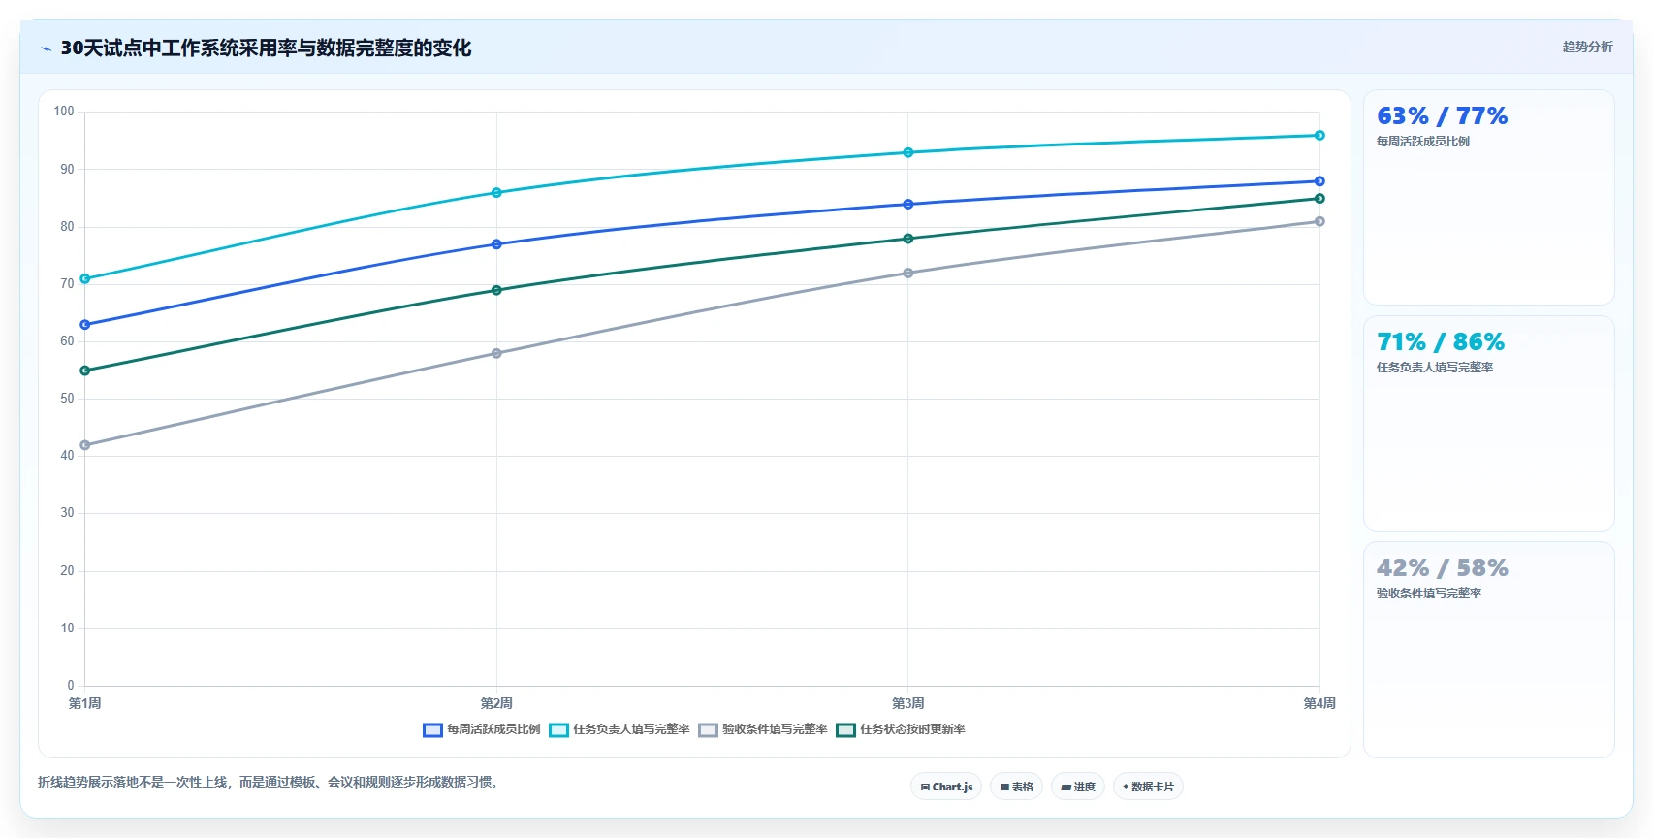
Task: Click green line data point at 第4周
Action: click(x=1319, y=199)
